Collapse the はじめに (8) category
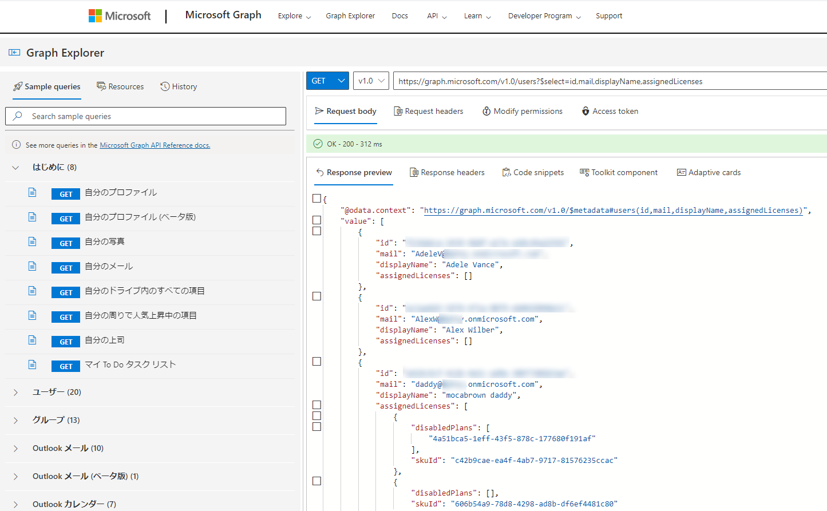Screen dimensions: 827x511 click(x=15, y=168)
